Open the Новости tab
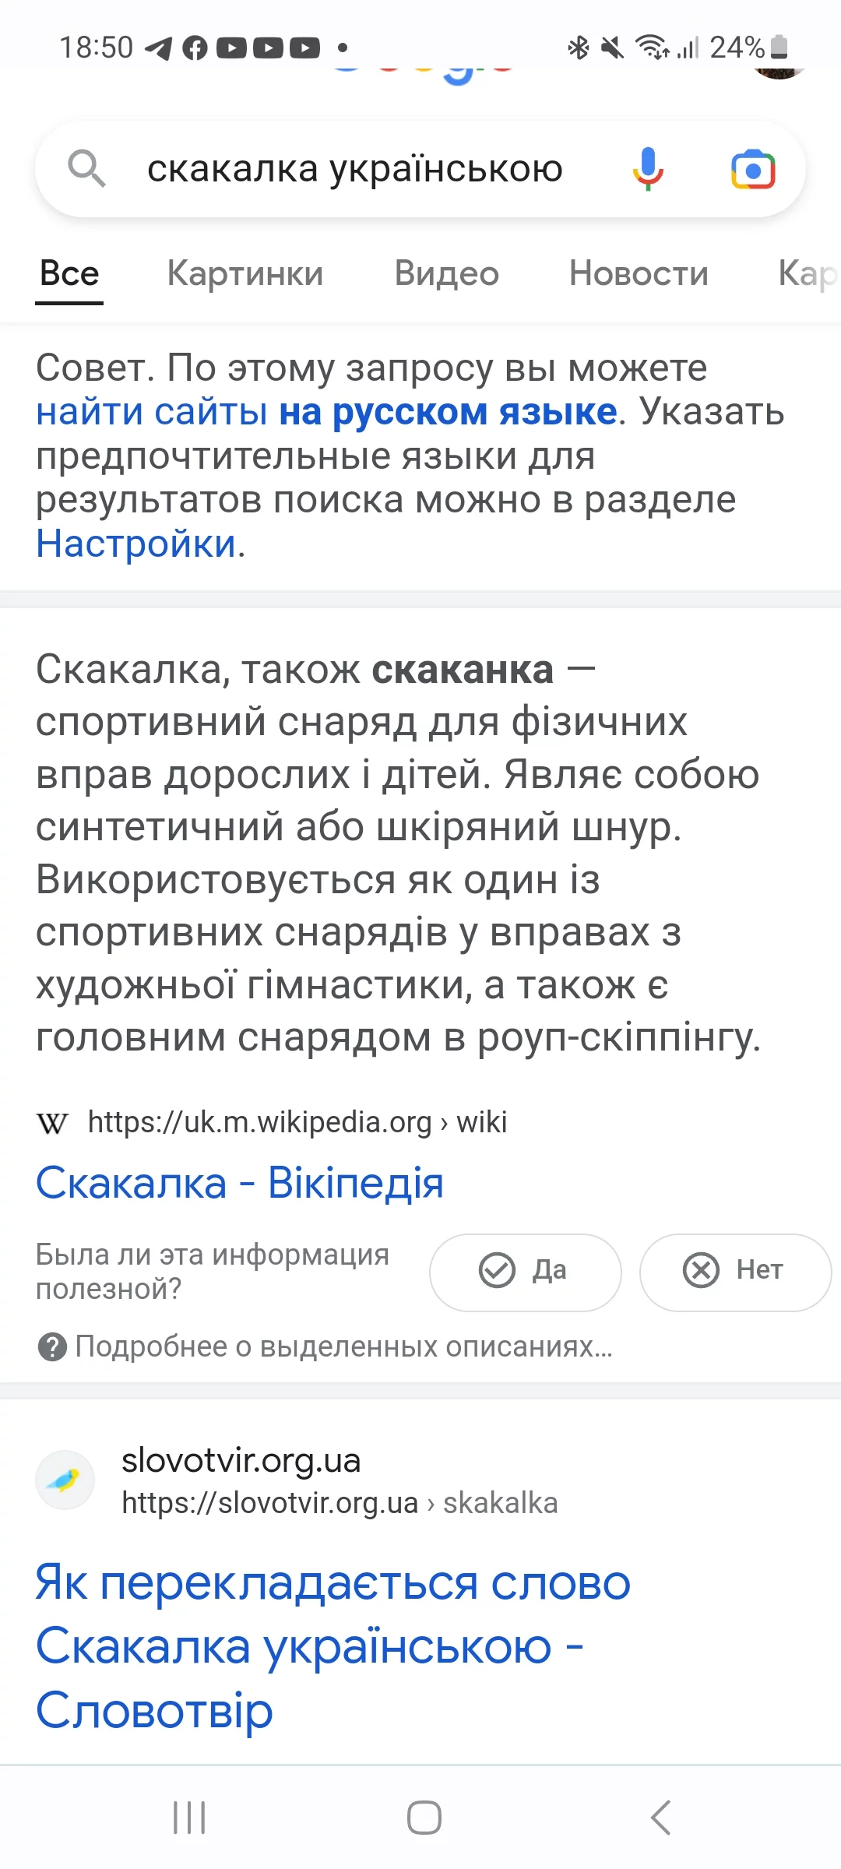This screenshot has width=841, height=1869. click(x=639, y=274)
